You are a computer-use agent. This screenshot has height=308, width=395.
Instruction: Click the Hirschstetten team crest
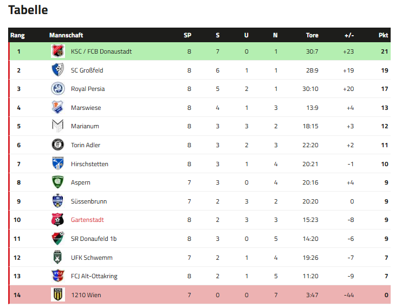point(57,163)
